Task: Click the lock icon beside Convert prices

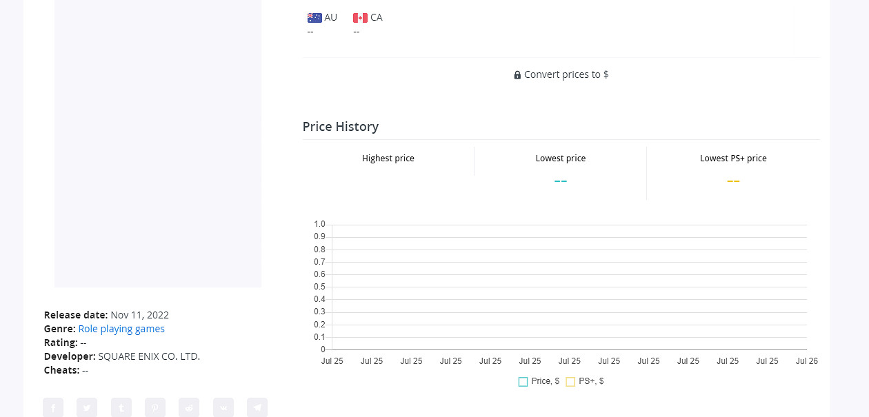Action: coord(517,74)
